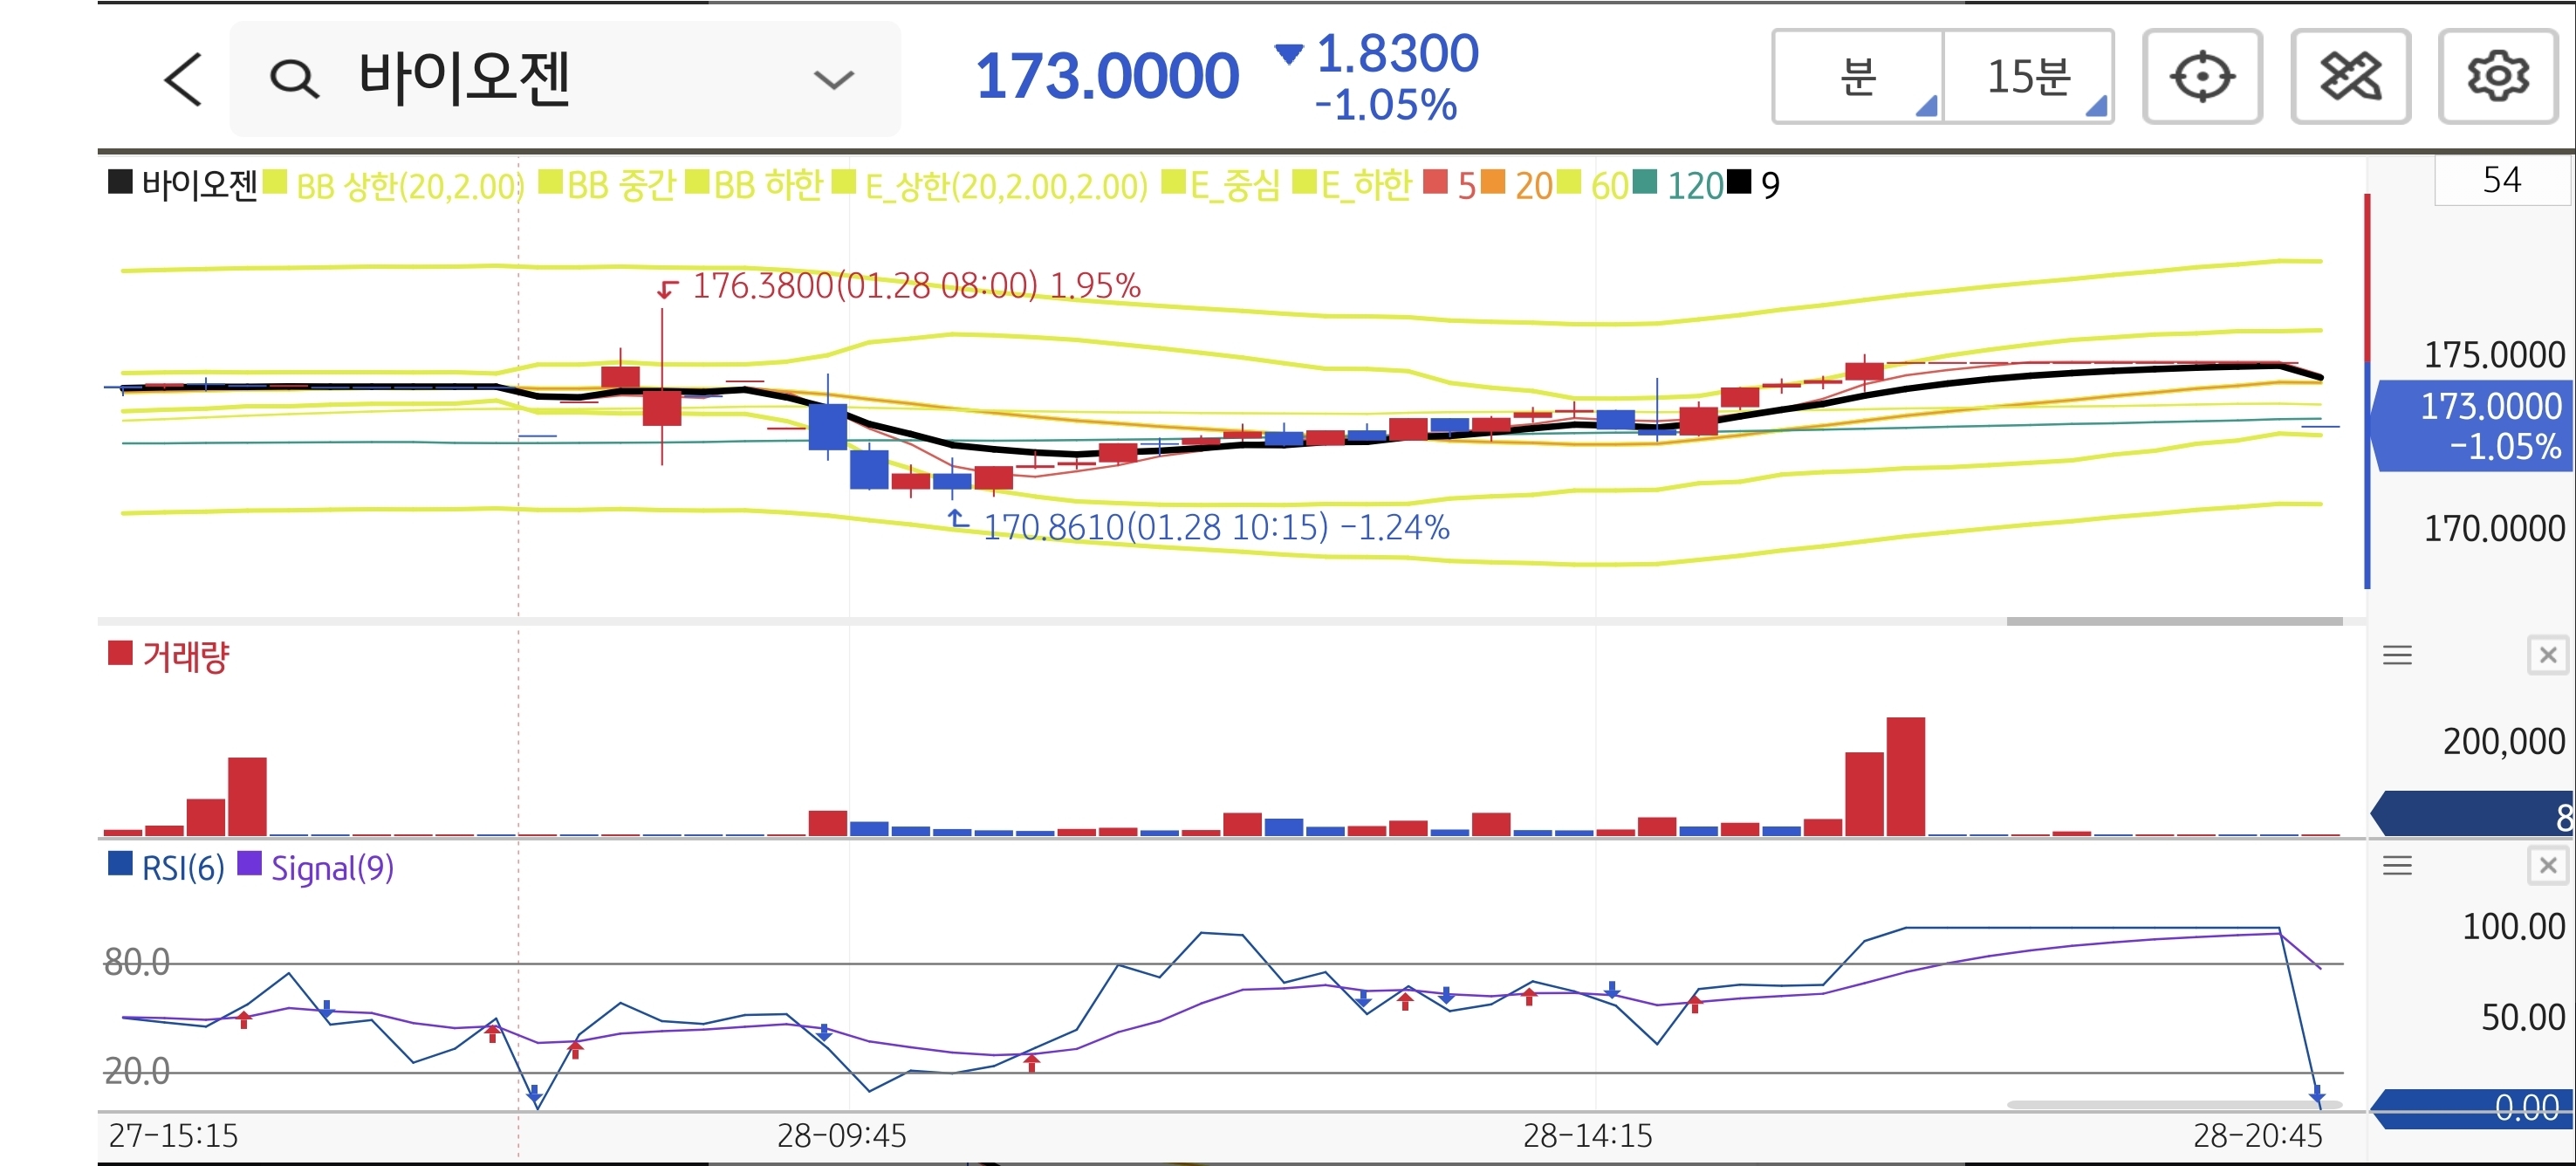
Task: Click the search magnifier icon
Action: [x=294, y=79]
